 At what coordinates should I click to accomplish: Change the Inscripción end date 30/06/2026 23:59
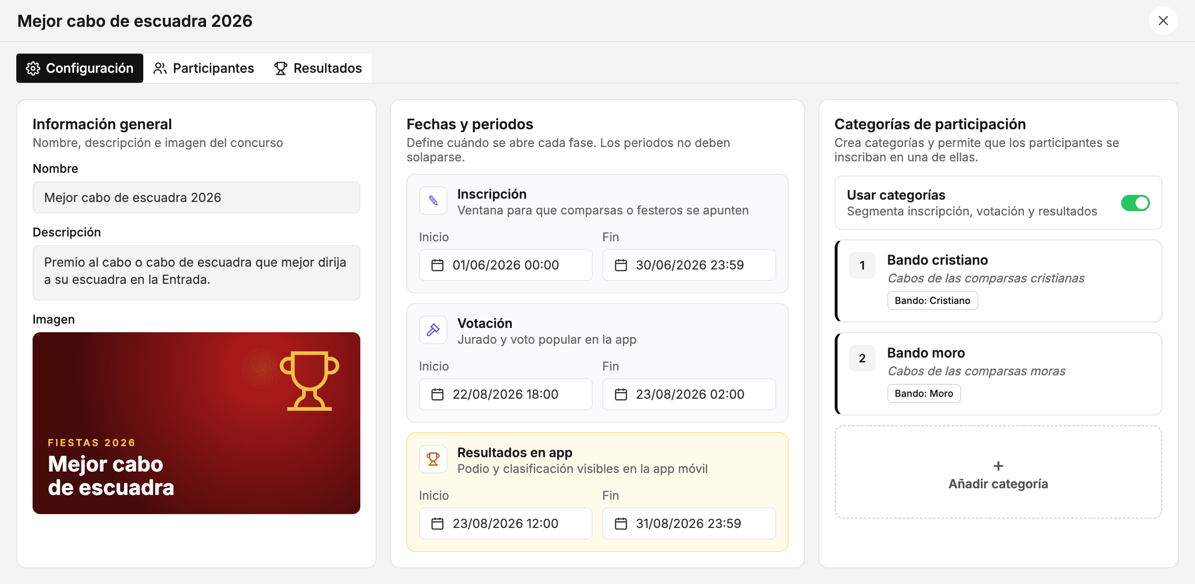pyautogui.click(x=689, y=265)
